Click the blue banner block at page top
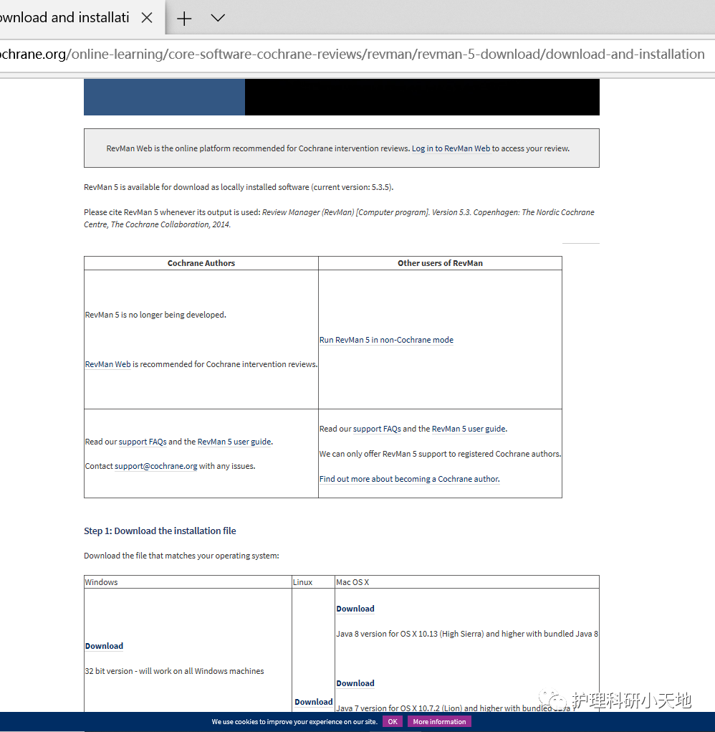Image resolution: width=715 pixels, height=732 pixels. coord(164,97)
